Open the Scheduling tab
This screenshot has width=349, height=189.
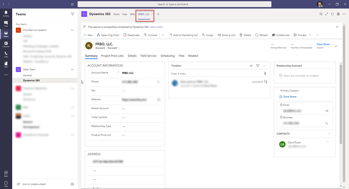(168, 56)
